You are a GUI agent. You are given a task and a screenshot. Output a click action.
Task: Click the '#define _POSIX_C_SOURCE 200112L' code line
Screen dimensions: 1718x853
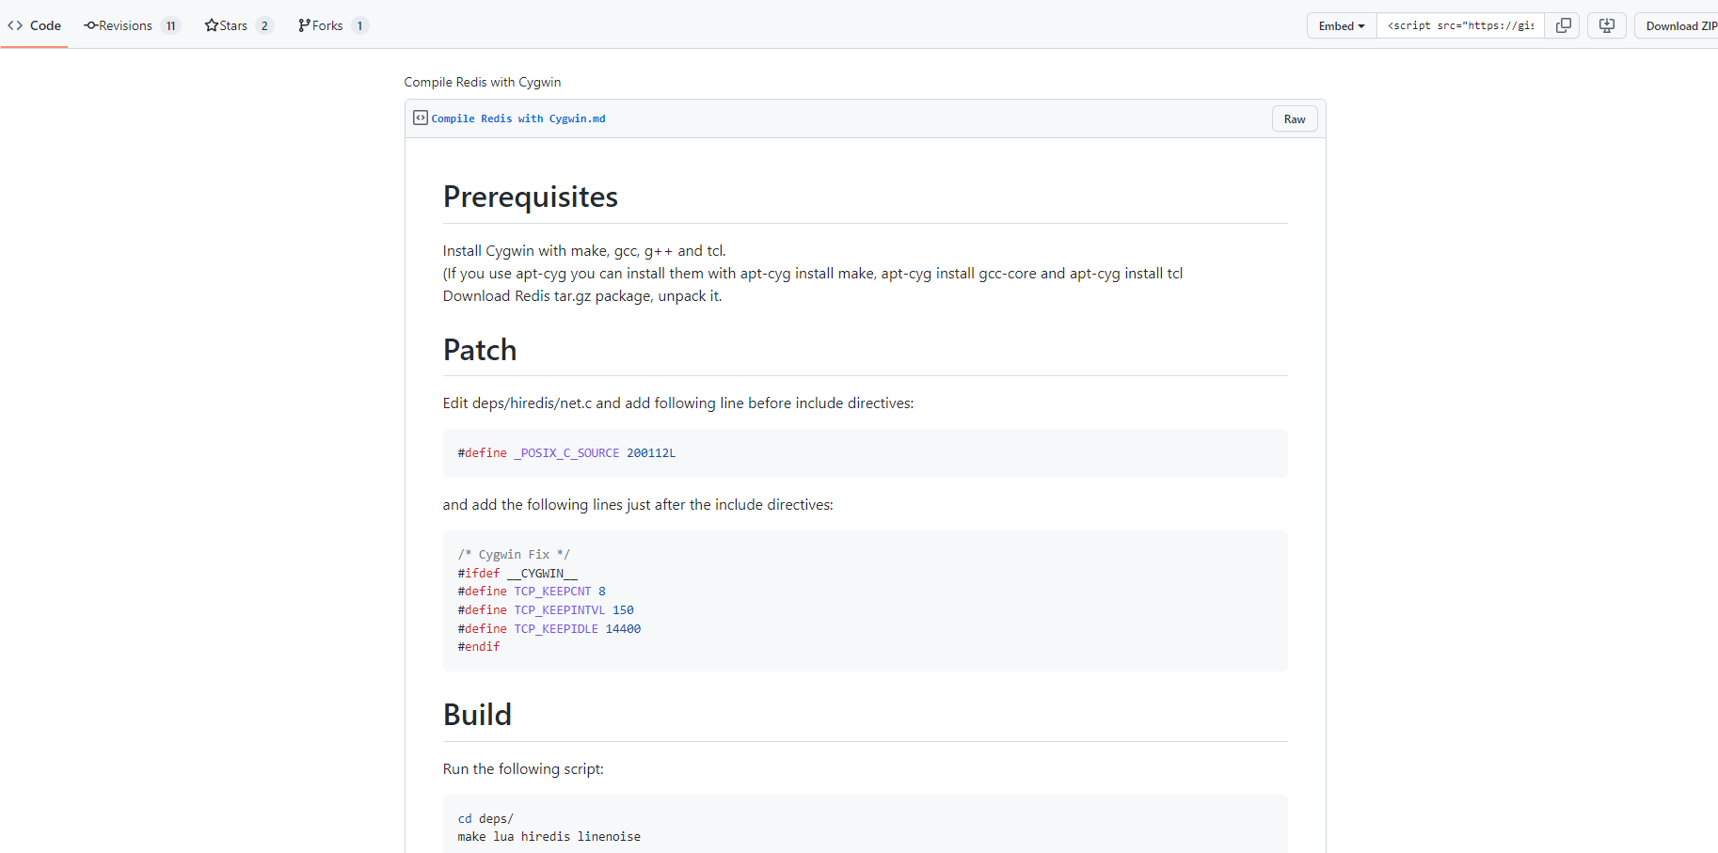click(x=566, y=453)
